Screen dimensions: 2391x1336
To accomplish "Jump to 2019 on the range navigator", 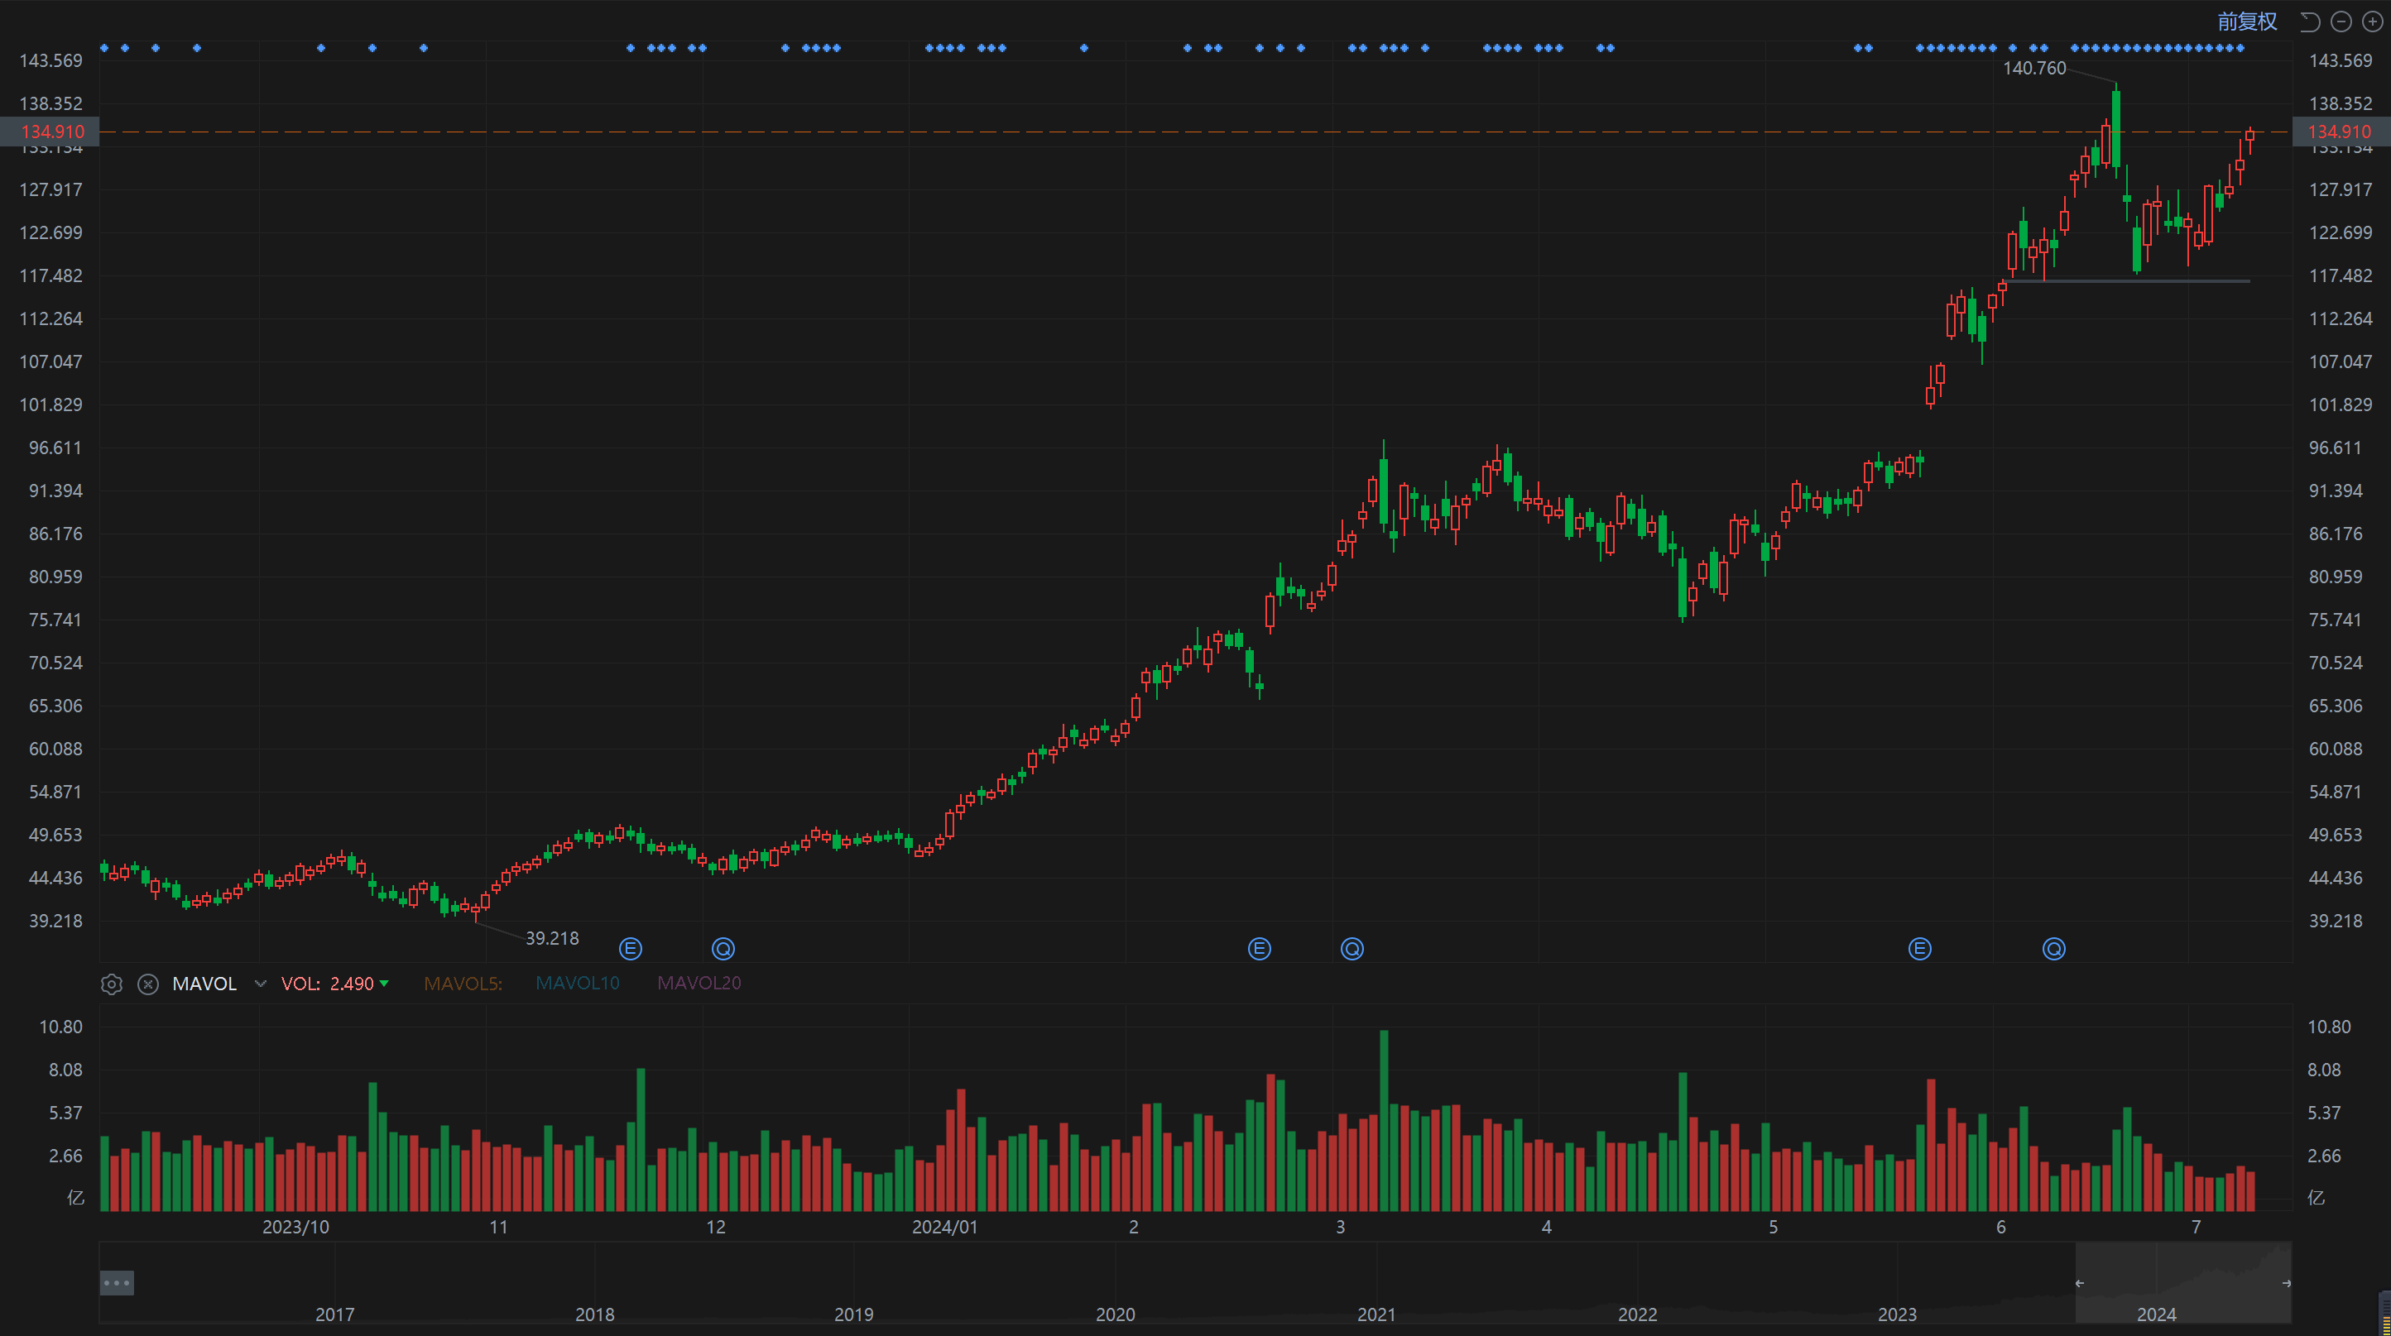I will 853,1314.
